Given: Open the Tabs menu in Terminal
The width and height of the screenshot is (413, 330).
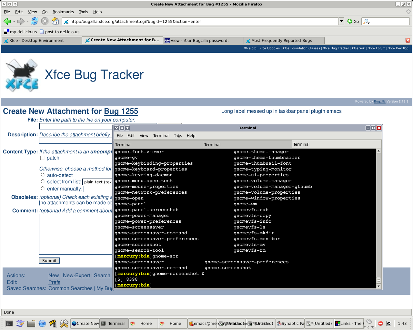Looking at the screenshot, I should pyautogui.click(x=178, y=136).
